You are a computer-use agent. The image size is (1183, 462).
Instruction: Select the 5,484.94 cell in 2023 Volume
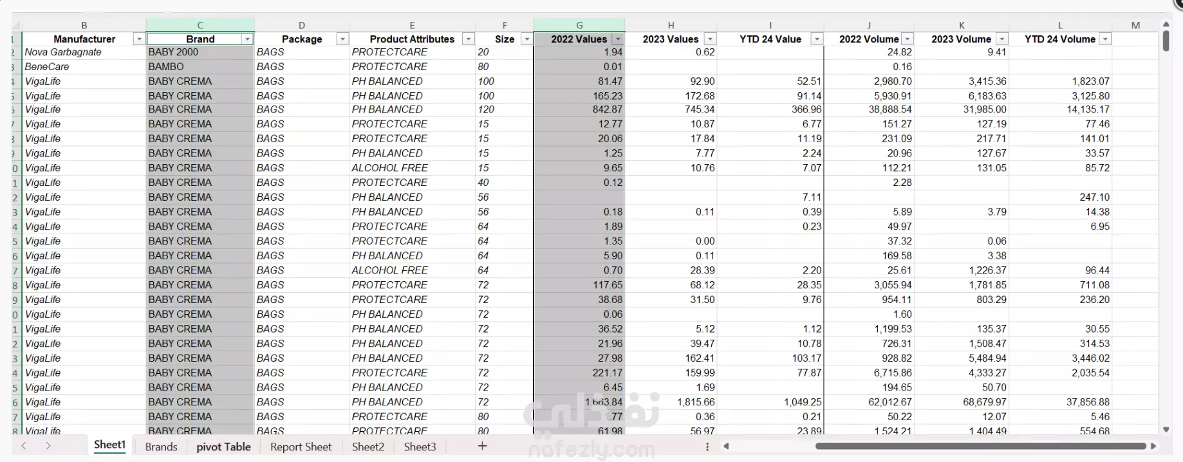962,358
